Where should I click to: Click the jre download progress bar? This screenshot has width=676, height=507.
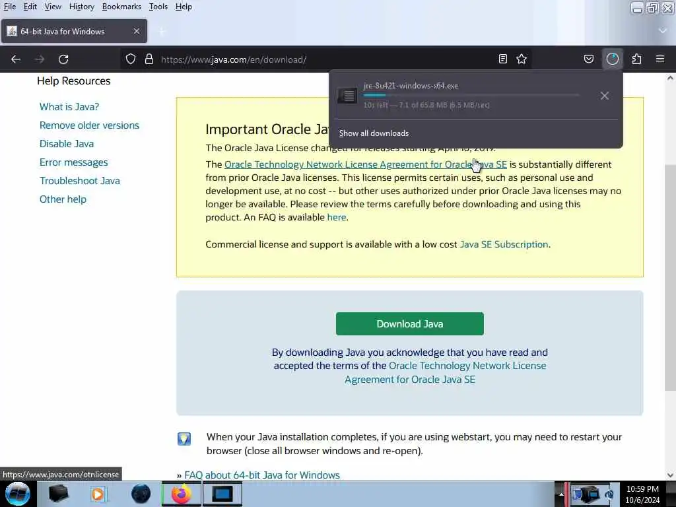(x=471, y=95)
